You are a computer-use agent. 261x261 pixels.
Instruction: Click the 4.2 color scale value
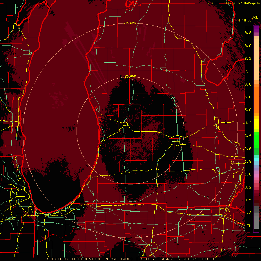[248, 123]
